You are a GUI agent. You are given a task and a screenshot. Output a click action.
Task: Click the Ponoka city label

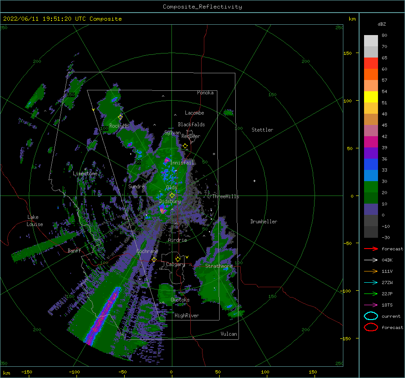click(205, 93)
